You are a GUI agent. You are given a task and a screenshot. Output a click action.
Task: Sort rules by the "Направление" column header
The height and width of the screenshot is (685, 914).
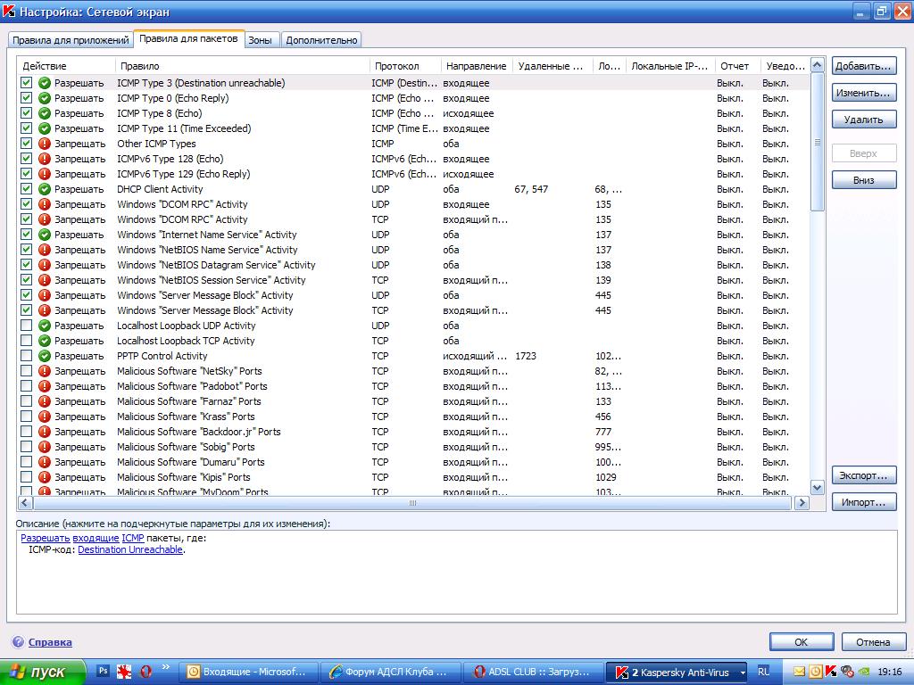pos(477,66)
